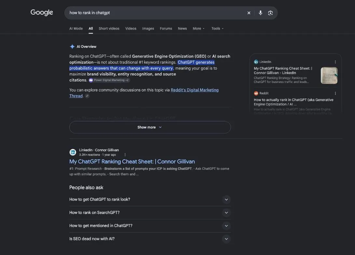Expand 'How to get ChatGPT to rank look?'
The image size is (355, 255).
coord(150,200)
